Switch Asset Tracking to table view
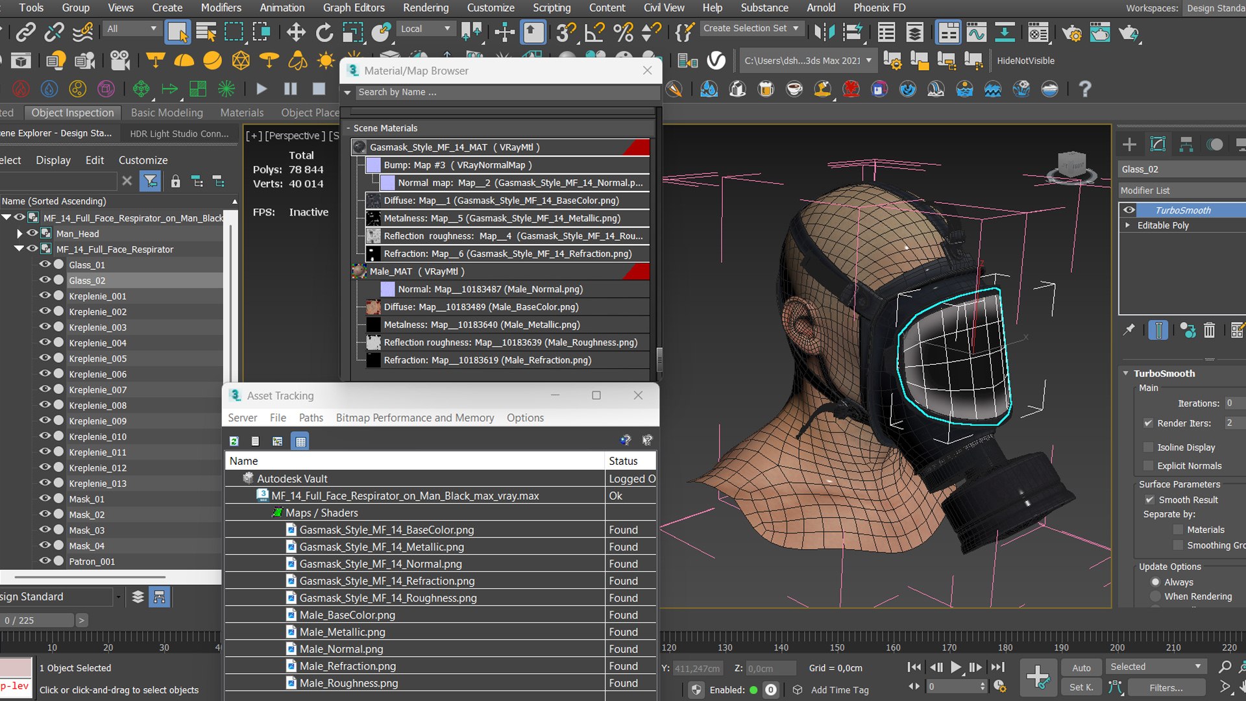The width and height of the screenshot is (1246, 701). (300, 441)
